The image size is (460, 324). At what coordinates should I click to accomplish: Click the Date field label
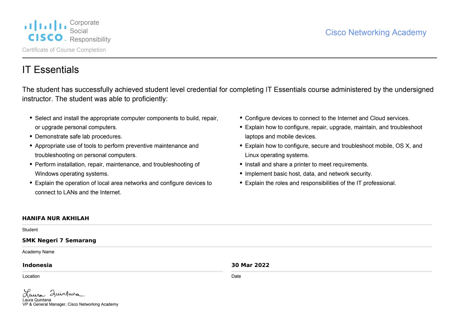pyautogui.click(x=236, y=276)
